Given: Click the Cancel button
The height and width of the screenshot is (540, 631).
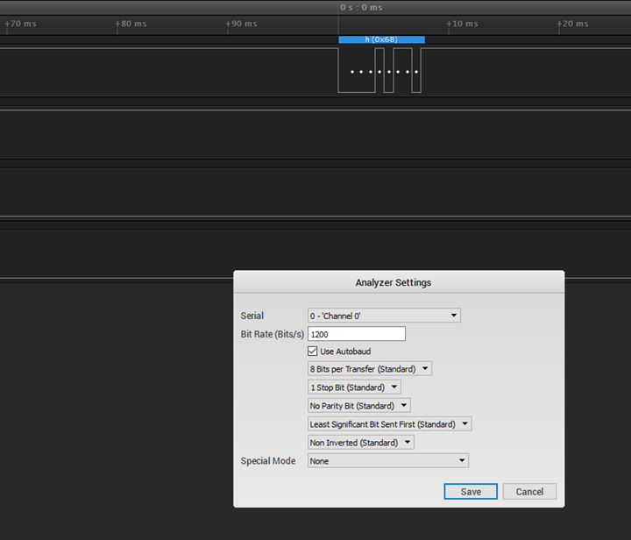Looking at the screenshot, I should point(529,491).
